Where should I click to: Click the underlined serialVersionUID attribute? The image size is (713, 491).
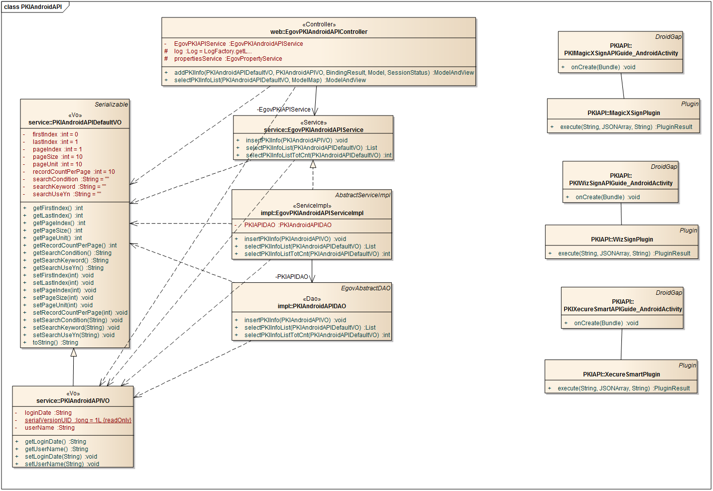pyautogui.click(x=78, y=420)
